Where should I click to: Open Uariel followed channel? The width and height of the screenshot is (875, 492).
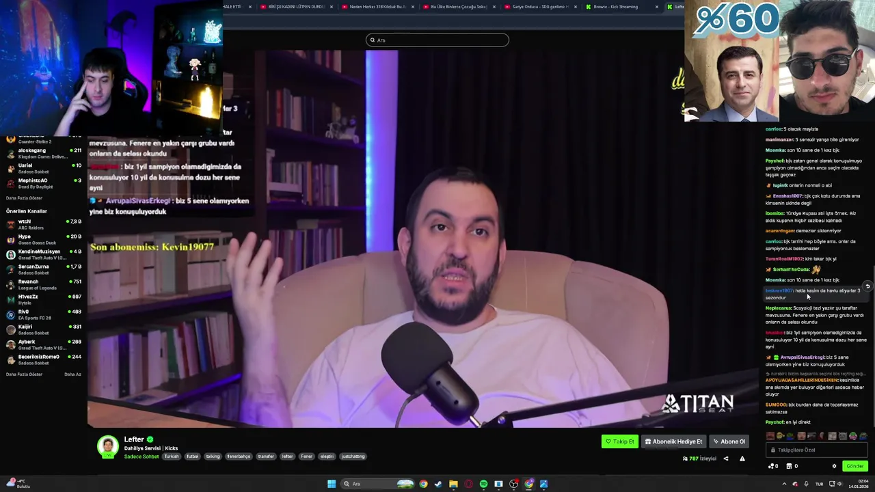[44, 168]
